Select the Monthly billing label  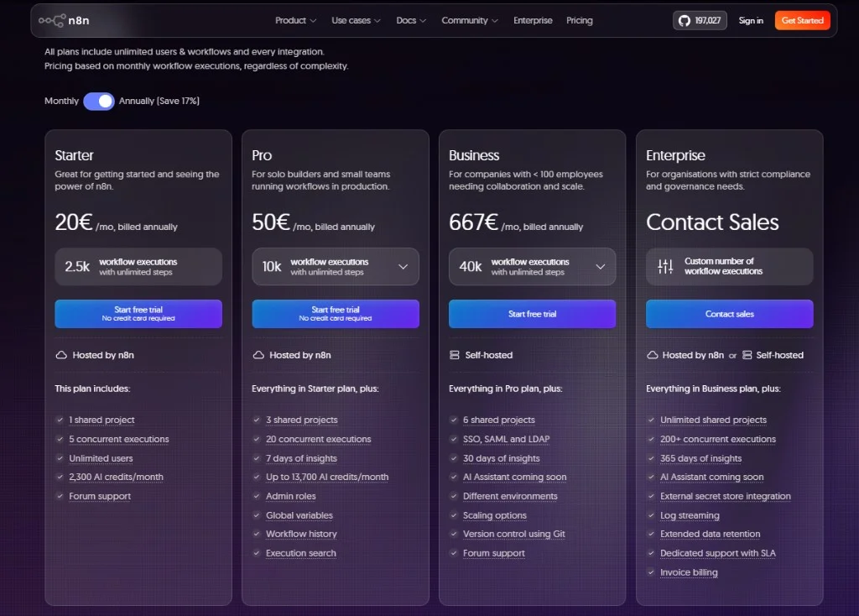(61, 101)
